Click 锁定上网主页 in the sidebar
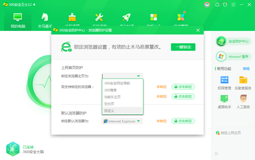 pyautogui.click(x=228, y=133)
